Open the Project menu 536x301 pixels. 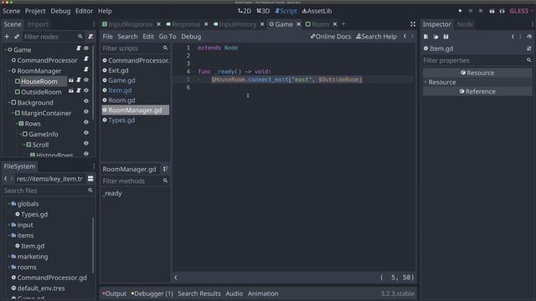coord(35,11)
